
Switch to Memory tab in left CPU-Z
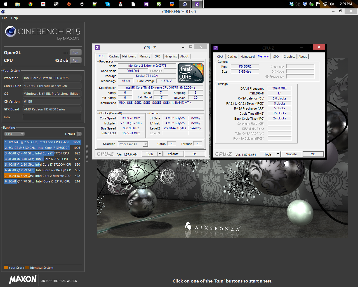pyautogui.click(x=145, y=56)
